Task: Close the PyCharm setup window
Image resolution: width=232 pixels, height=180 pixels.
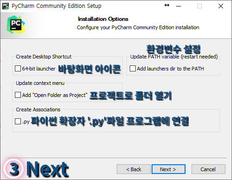Action: click(x=221, y=6)
